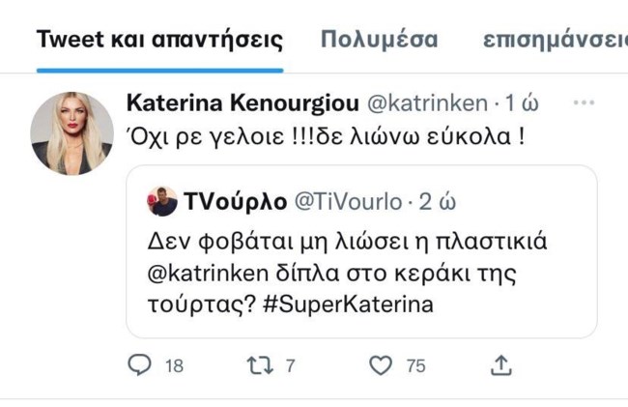This screenshot has height=407, width=628.
Task: Open the επισημάνσεις tab
Action: click(x=556, y=41)
